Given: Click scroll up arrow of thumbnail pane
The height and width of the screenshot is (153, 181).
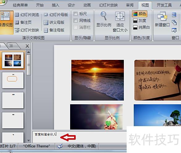Looking at the screenshot, I should pos(29,52).
